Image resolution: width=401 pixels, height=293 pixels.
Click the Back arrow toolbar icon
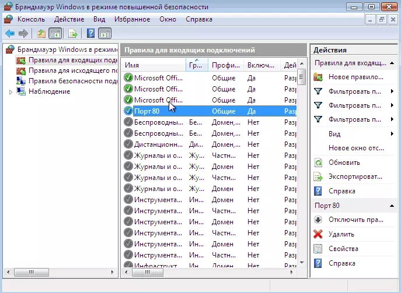(10, 33)
